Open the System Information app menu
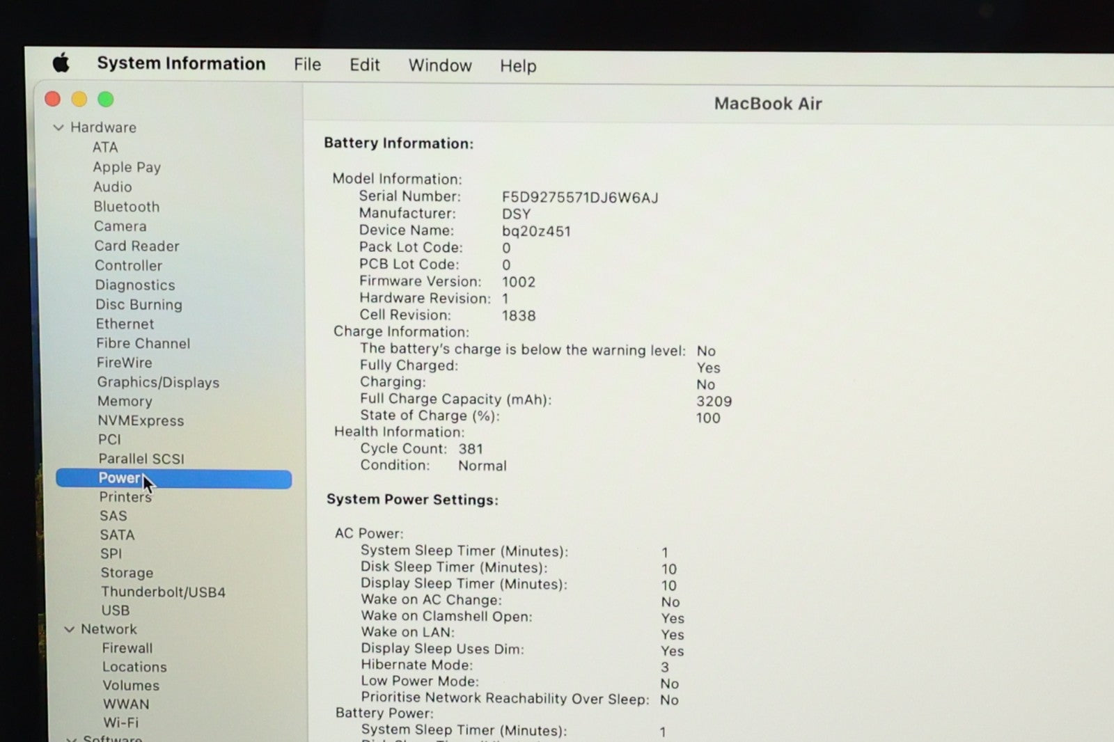 pos(181,63)
